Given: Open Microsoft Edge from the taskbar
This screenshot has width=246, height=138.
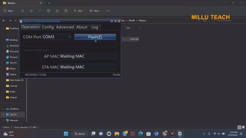Looking at the screenshot, I should click(141, 134).
